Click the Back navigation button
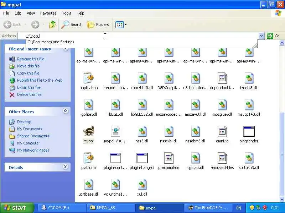 pos(12,24)
